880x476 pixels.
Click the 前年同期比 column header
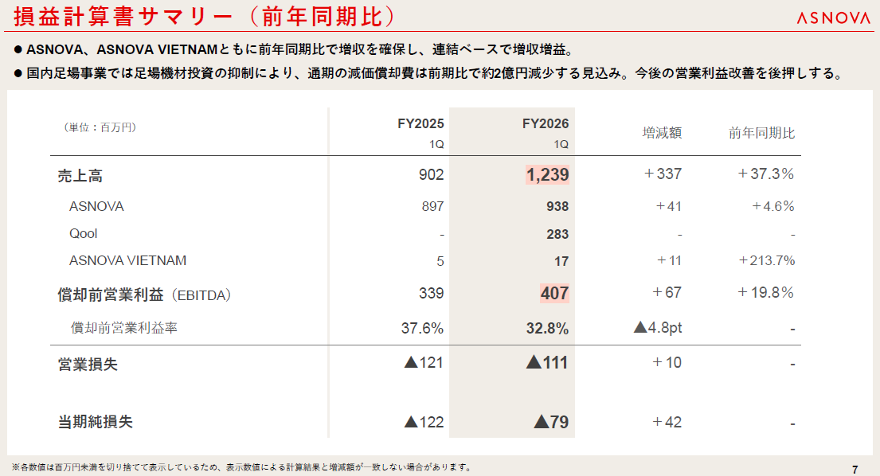tap(761, 133)
